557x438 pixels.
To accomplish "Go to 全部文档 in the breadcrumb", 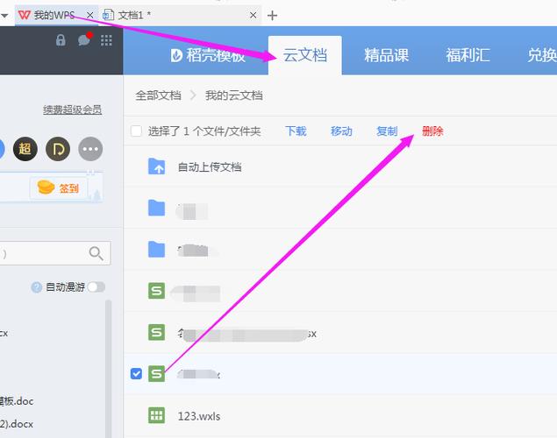I will click(158, 95).
